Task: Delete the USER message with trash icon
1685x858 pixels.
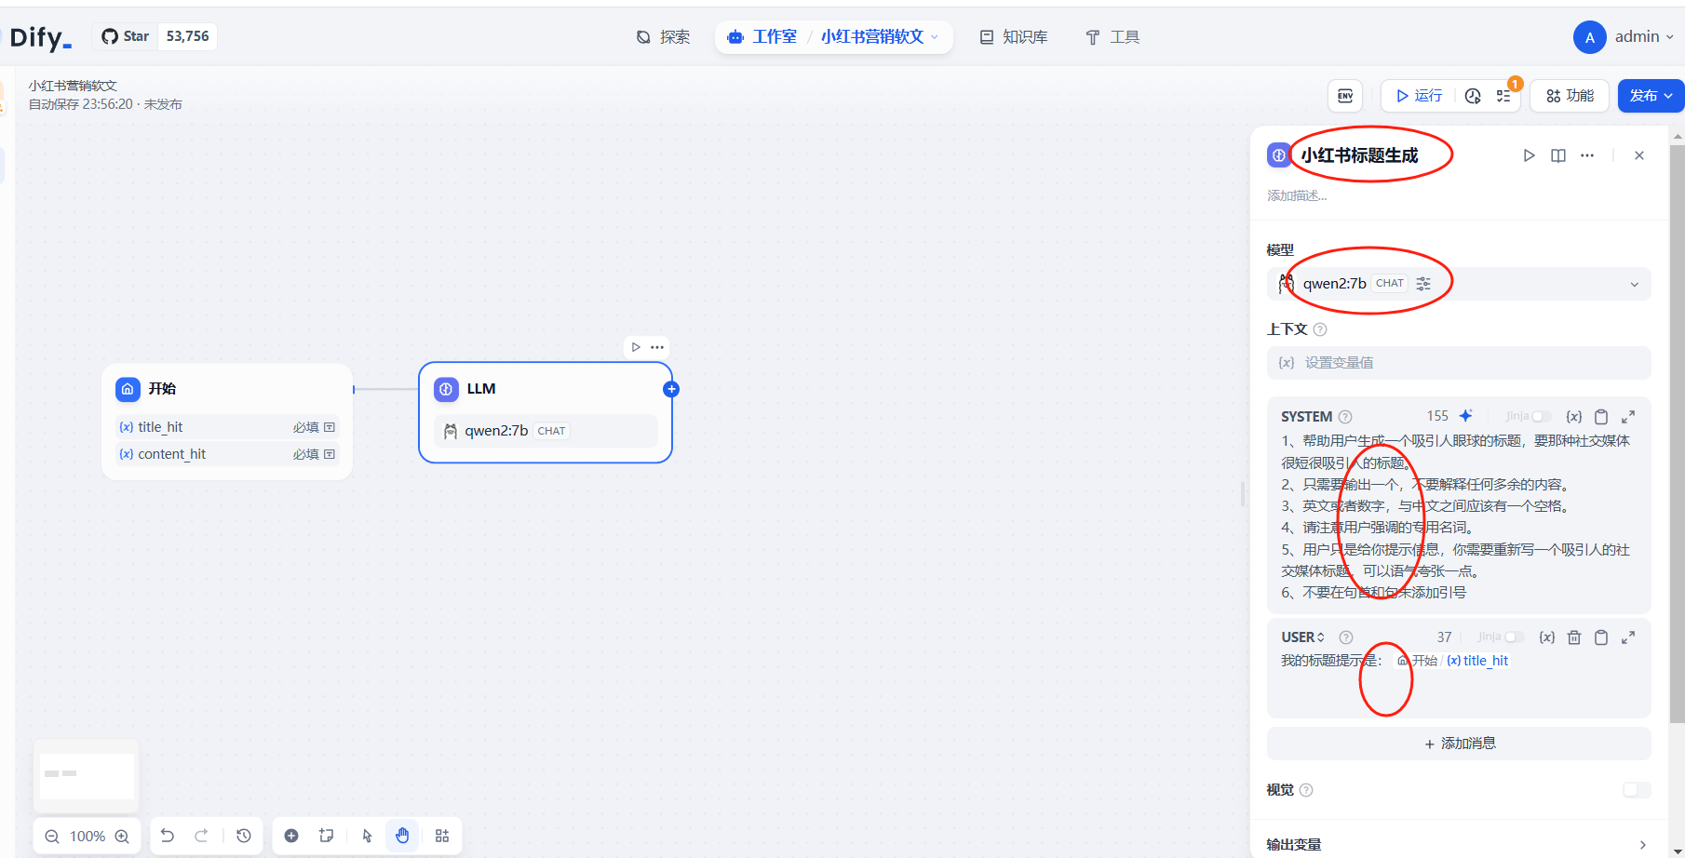Action: (1574, 637)
